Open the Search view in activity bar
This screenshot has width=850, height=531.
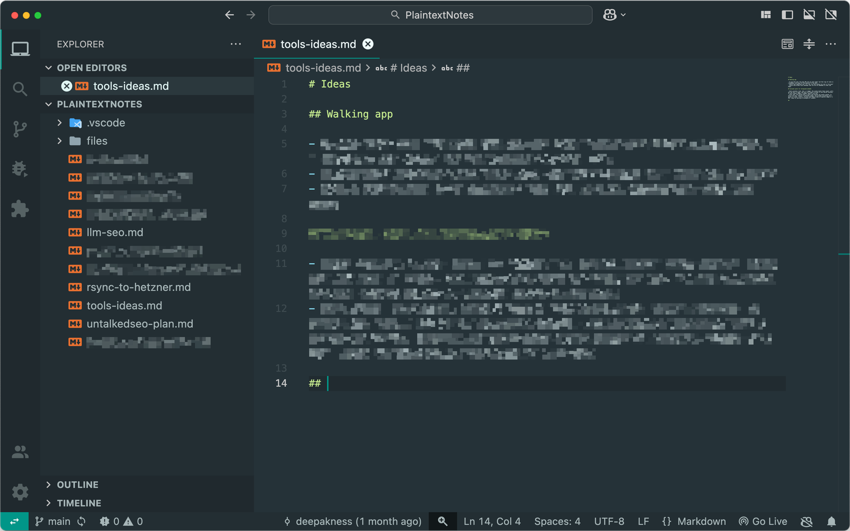[x=20, y=89]
